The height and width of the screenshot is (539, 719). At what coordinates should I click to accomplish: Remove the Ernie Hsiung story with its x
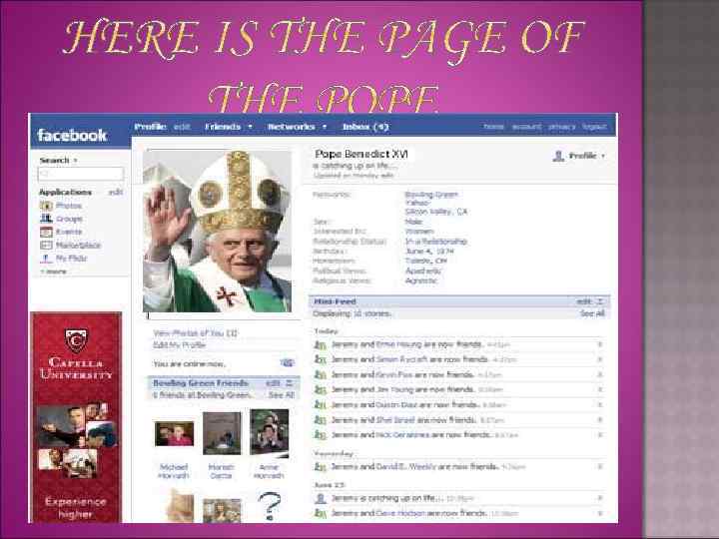(x=600, y=344)
